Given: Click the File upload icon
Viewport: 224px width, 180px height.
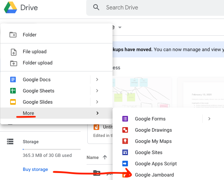Looking at the screenshot, I should [x=14, y=52].
